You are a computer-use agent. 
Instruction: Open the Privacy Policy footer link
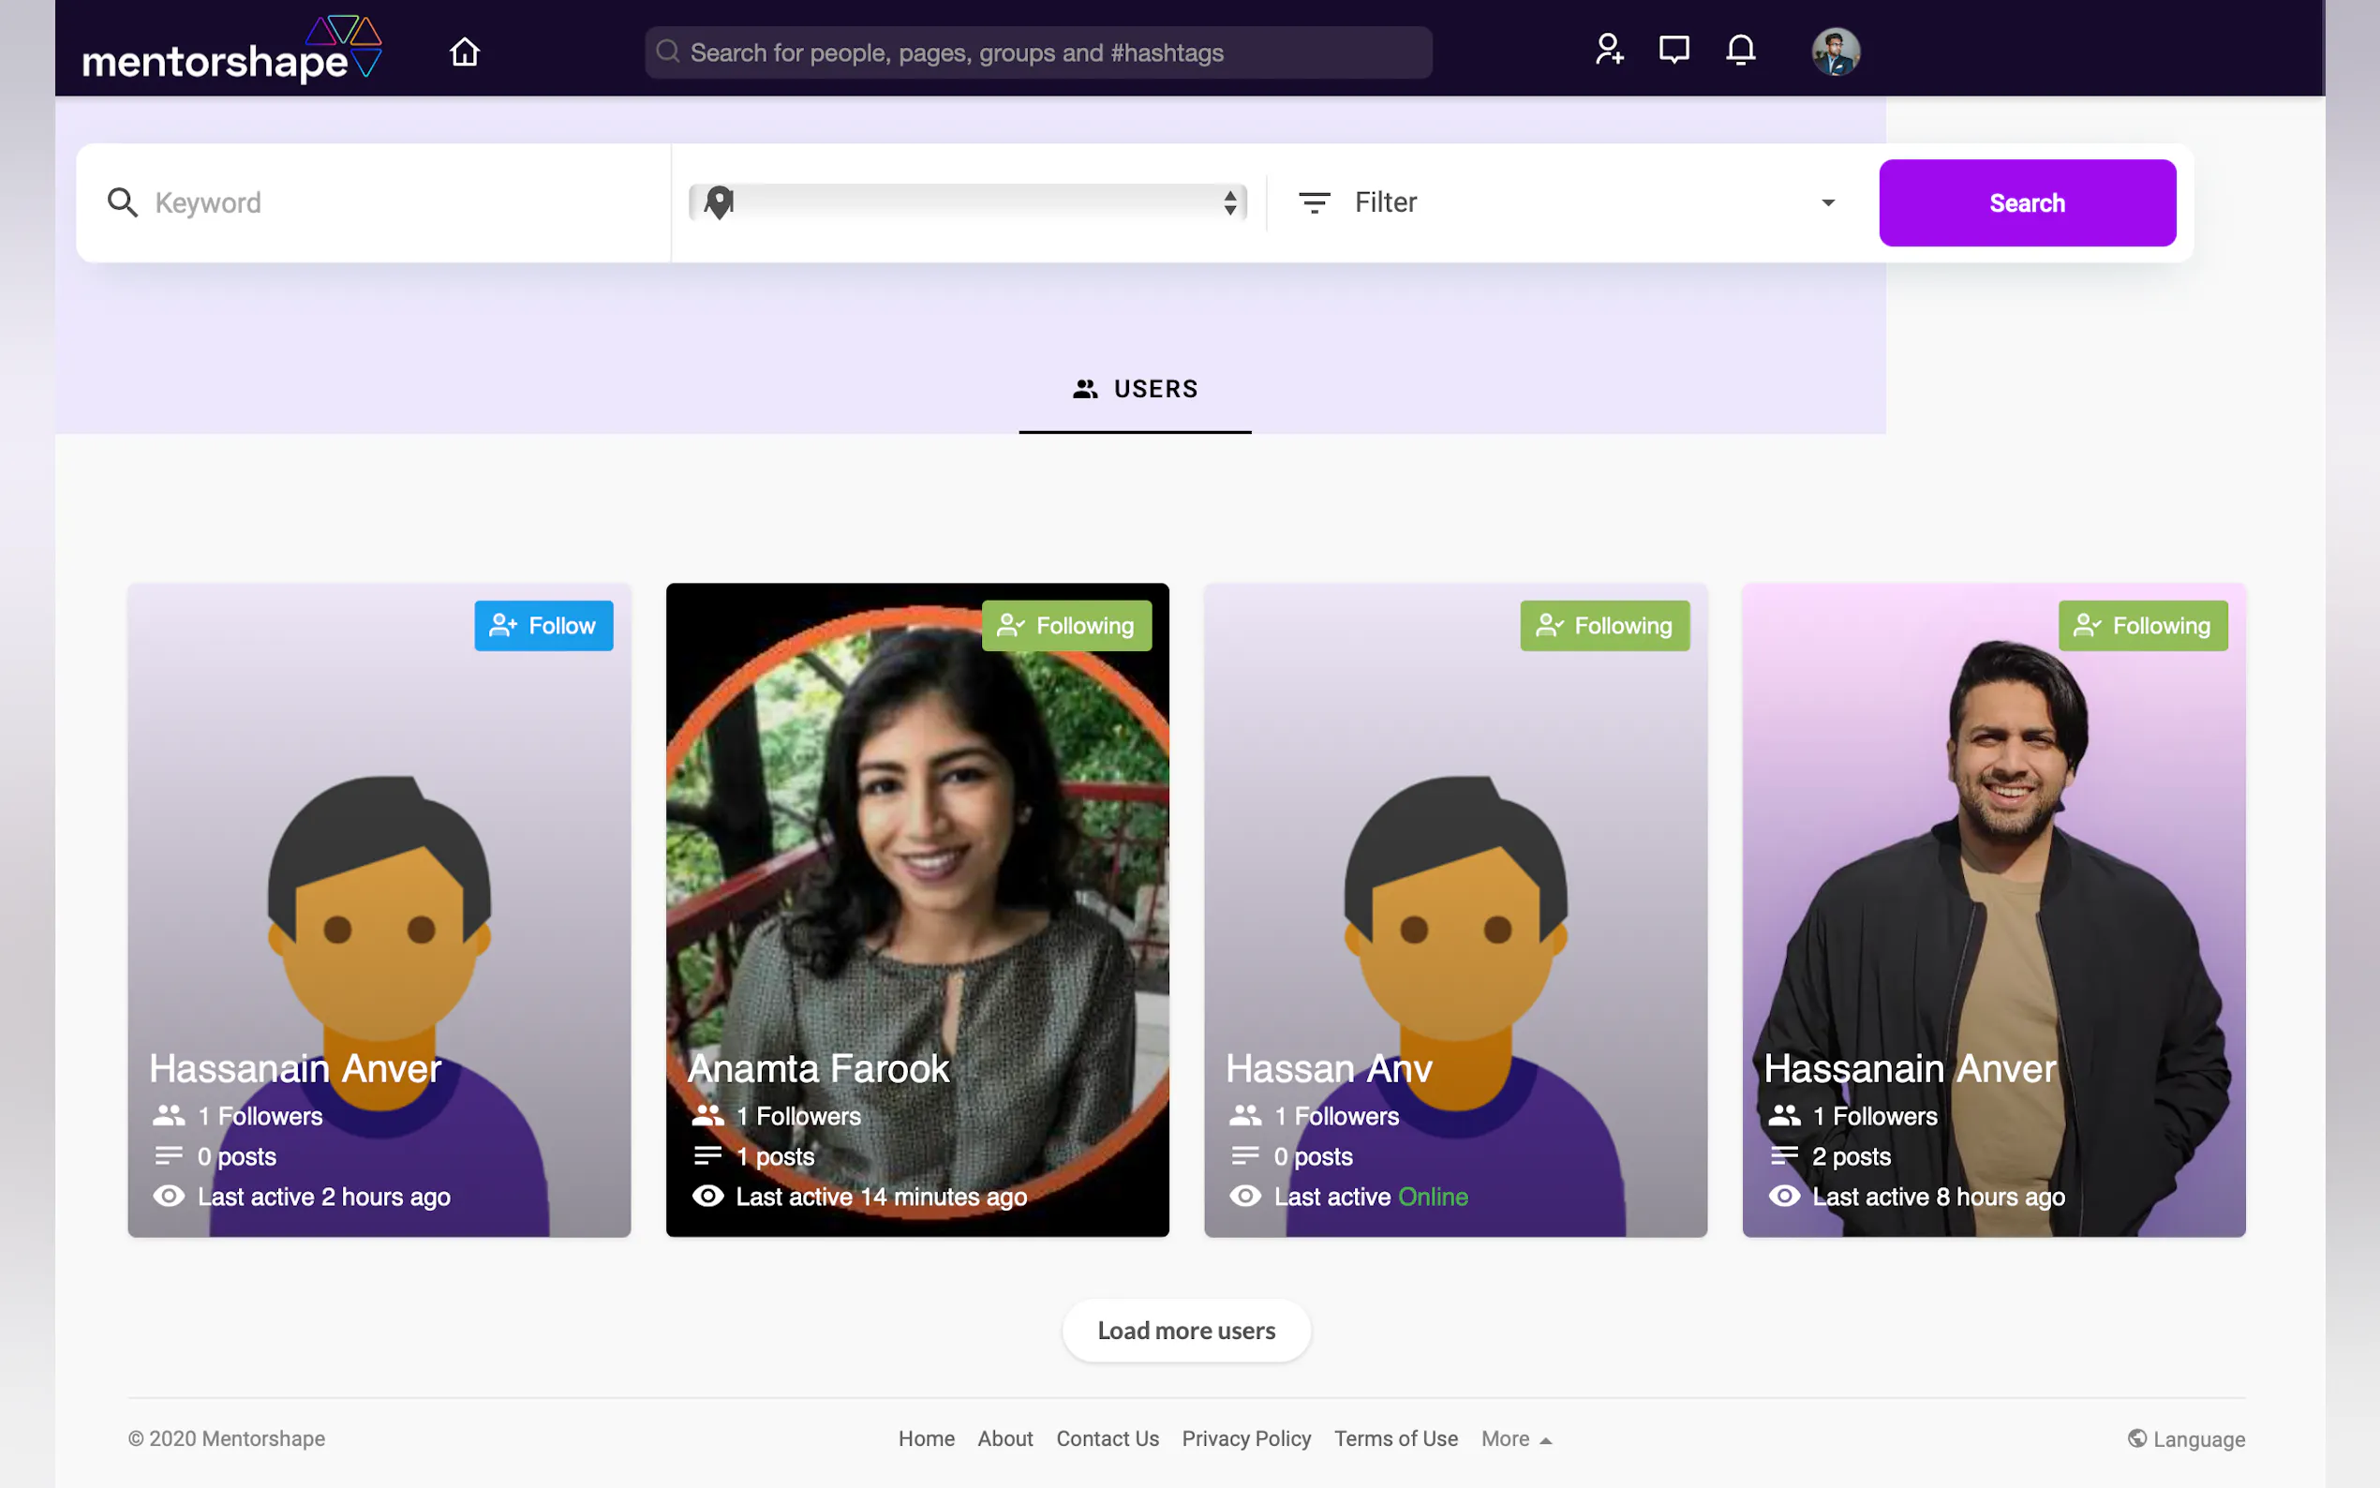coord(1245,1438)
